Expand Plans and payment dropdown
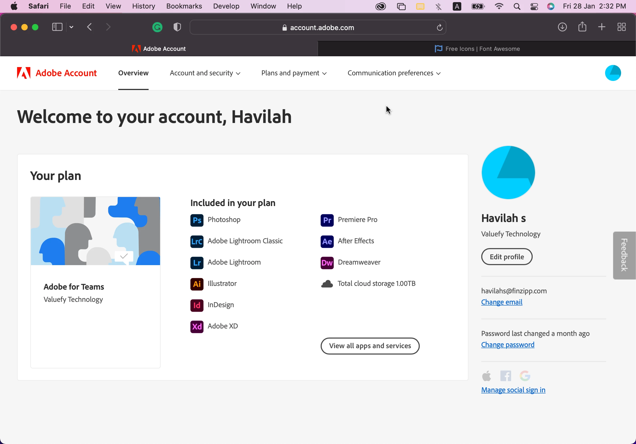 (x=294, y=73)
